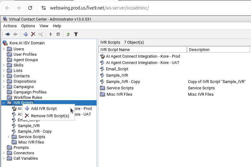Select Agent Groups in the tree
The height and width of the screenshot is (167, 251).
(x=26, y=60)
